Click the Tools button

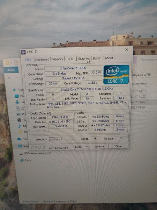click(x=78, y=147)
